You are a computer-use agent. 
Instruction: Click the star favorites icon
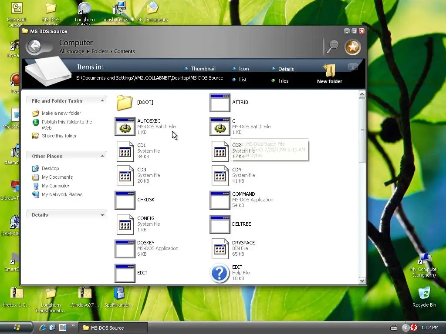pyautogui.click(x=353, y=47)
